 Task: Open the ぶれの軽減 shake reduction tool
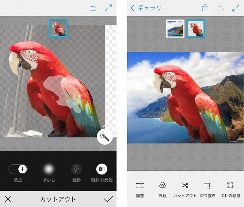point(230,190)
